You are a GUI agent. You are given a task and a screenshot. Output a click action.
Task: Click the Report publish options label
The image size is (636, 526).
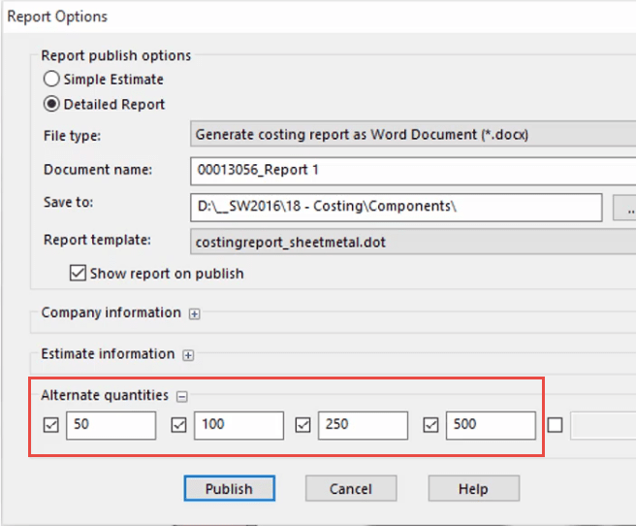pos(116,55)
